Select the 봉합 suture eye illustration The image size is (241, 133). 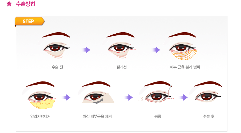[x=156, y=92]
